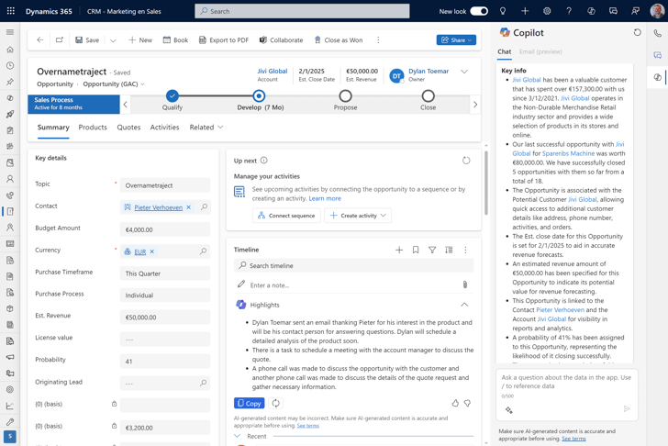Viewport: 668px width, 446px height.
Task: Switch to Copilot Email (preview) tab
Action: click(540, 51)
